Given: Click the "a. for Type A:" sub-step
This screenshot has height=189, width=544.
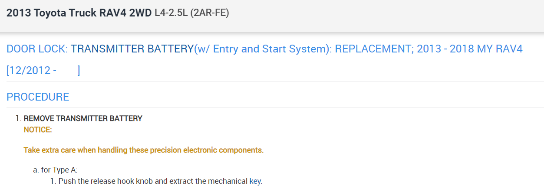Looking at the screenshot, I should tap(55, 170).
